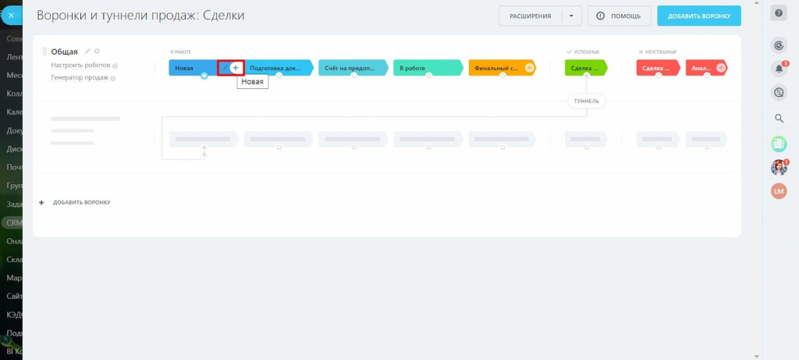Open the notifications bell in right sidebar
Viewport: 799px width, 360px height.
pos(778,69)
